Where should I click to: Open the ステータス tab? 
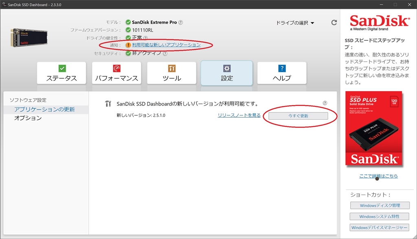[61, 73]
